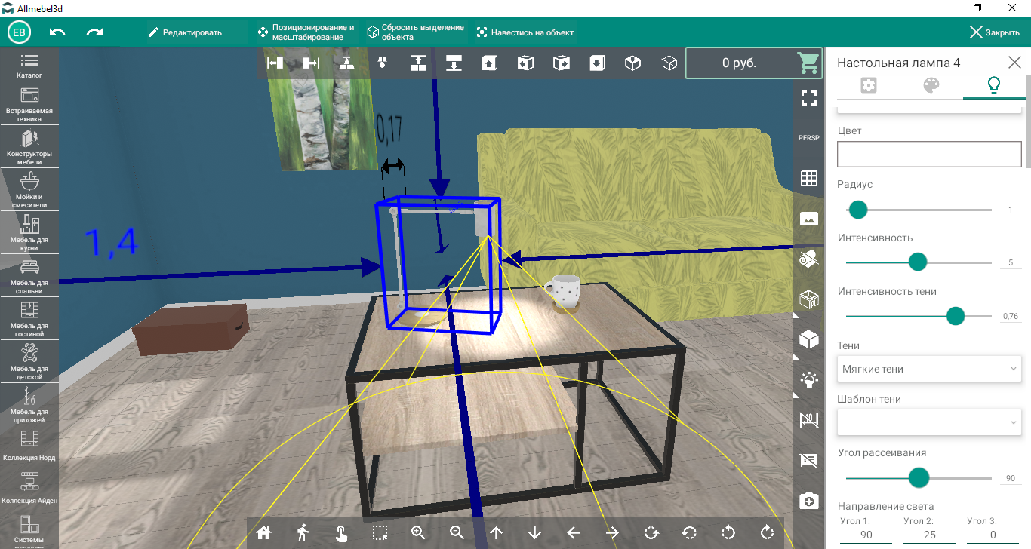This screenshot has width=1031, height=549.
Task: Open the lighting options bulb icon
Action: [809, 379]
